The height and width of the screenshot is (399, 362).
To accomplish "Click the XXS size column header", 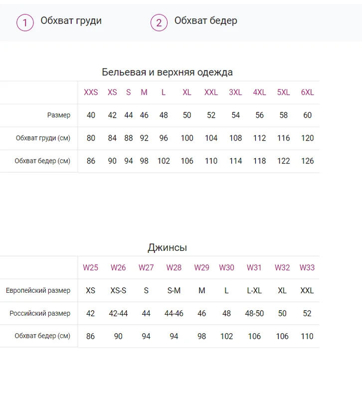I will [91, 92].
